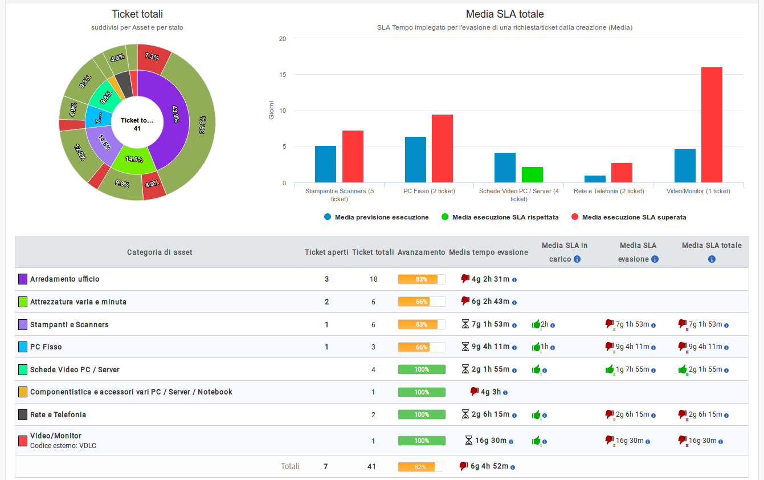Click 'Ticket to... 41' donut center label
This screenshot has height=480, width=764.
click(x=137, y=124)
